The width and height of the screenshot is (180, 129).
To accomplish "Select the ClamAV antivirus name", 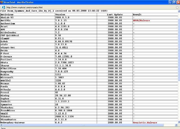I will (x=5, y=38).
